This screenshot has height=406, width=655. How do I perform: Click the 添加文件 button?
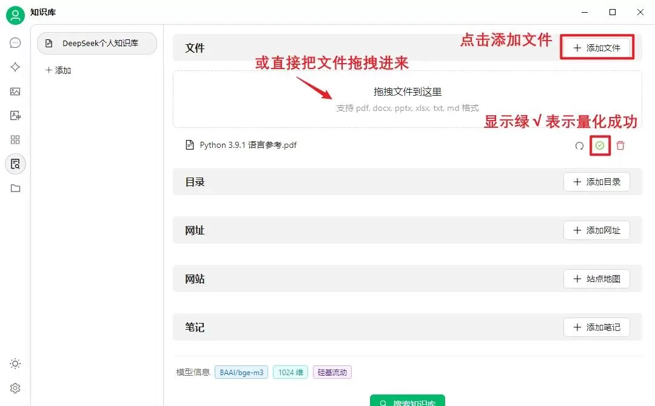(x=597, y=48)
